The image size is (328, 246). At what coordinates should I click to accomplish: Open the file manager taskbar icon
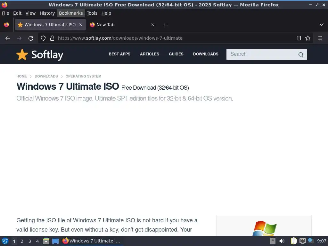[x=46, y=241]
